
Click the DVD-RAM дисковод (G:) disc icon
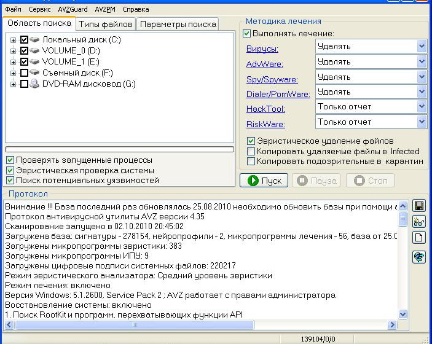point(34,84)
